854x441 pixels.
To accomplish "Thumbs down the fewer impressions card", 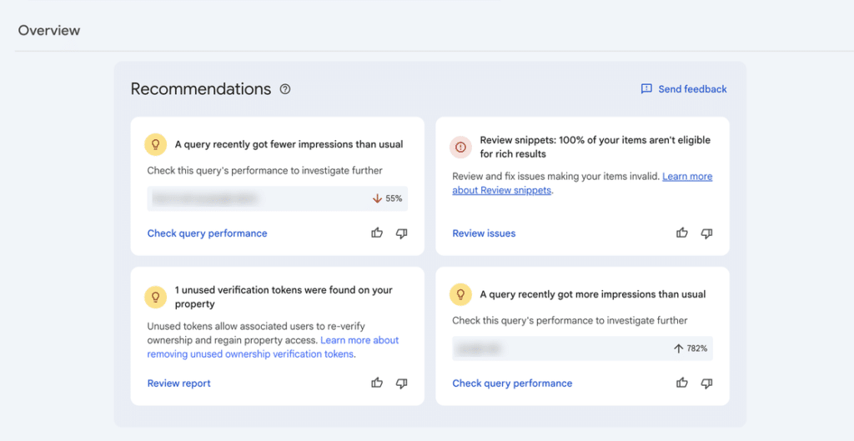I will (x=401, y=233).
